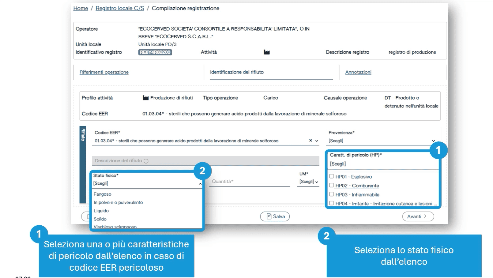This screenshot has height=278, width=493.
Task: Click the factory icon beside Produzione di rifiuti
Action: [x=146, y=98]
